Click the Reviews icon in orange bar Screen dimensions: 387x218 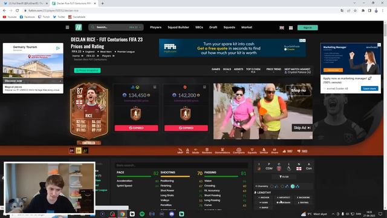207,151
